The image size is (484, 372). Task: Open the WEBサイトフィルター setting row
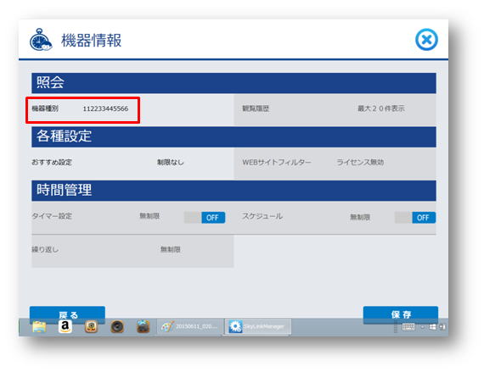point(335,163)
